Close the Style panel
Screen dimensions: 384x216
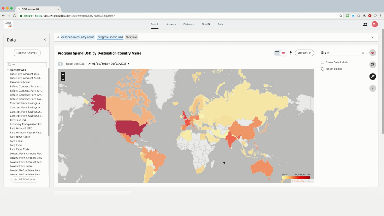[x=363, y=53]
